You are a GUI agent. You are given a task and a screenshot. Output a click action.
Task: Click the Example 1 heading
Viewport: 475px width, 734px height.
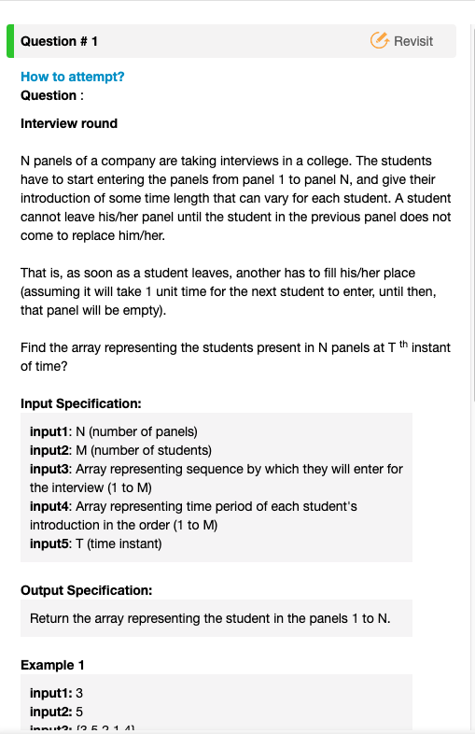point(52,665)
